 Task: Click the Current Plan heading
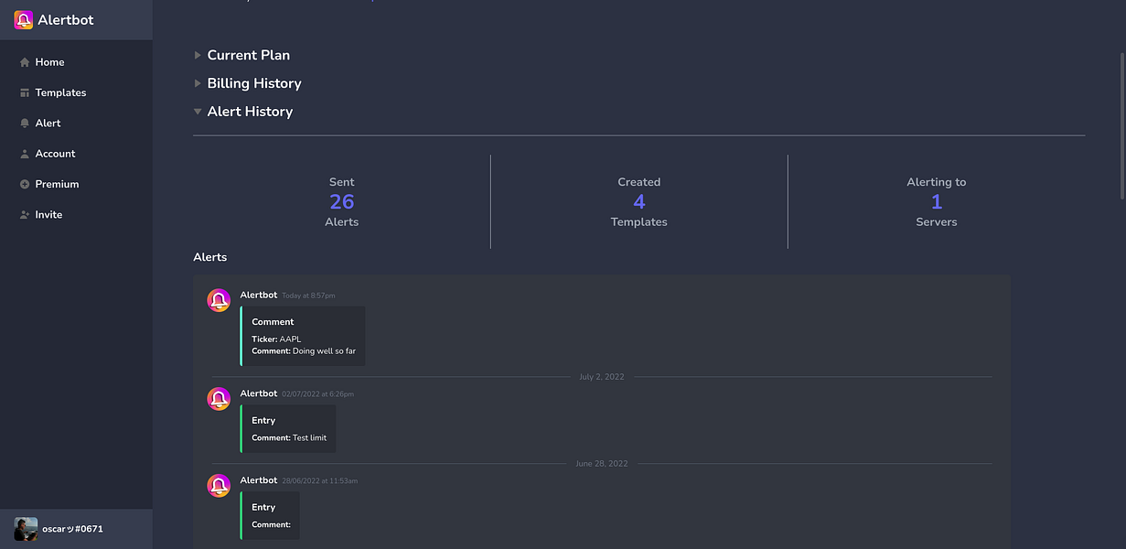249,55
